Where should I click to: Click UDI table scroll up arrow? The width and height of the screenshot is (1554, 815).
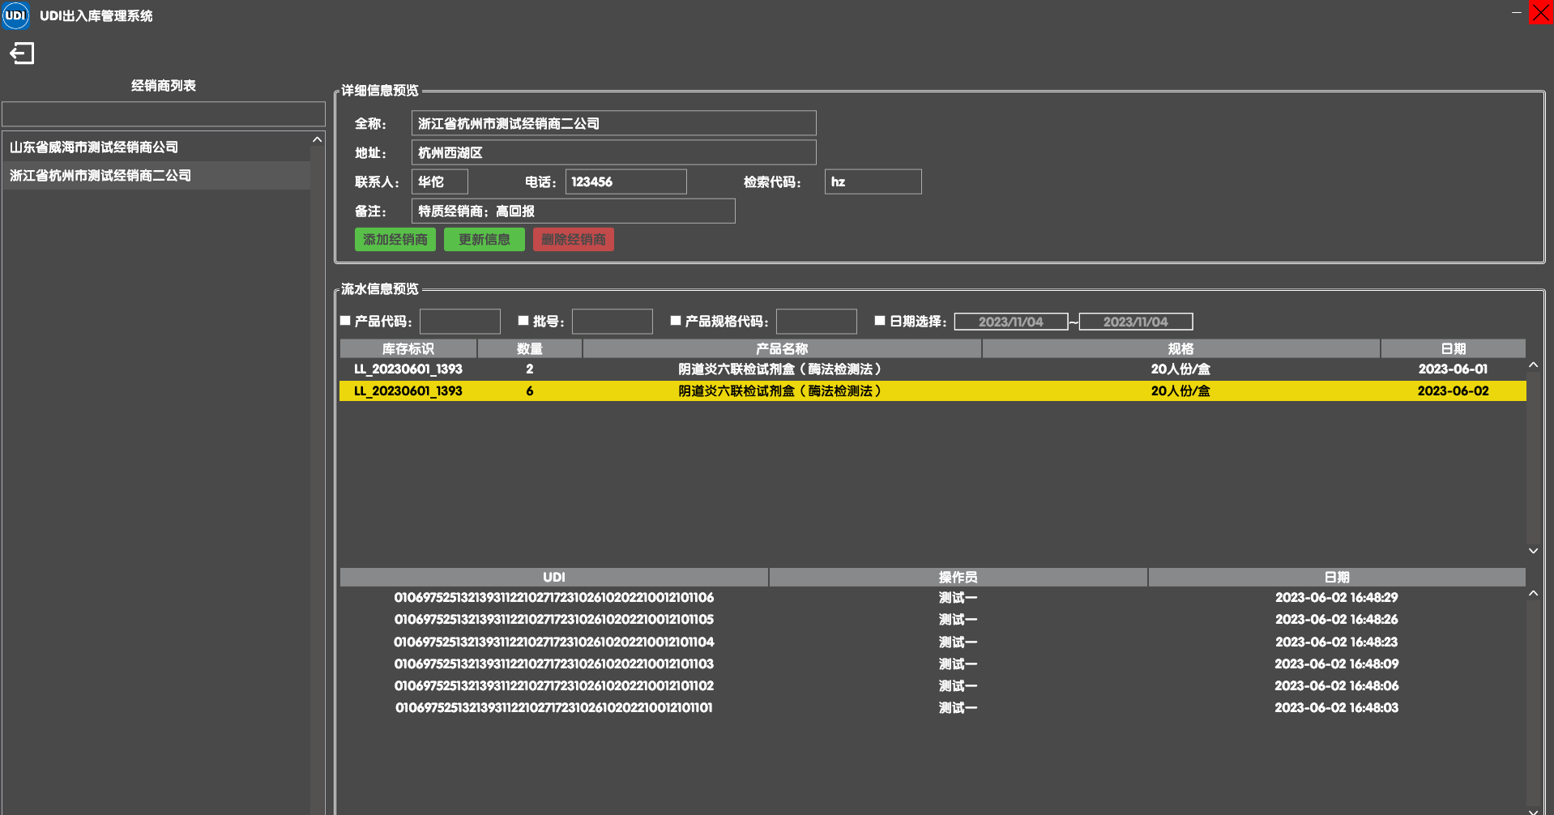pos(1533,594)
